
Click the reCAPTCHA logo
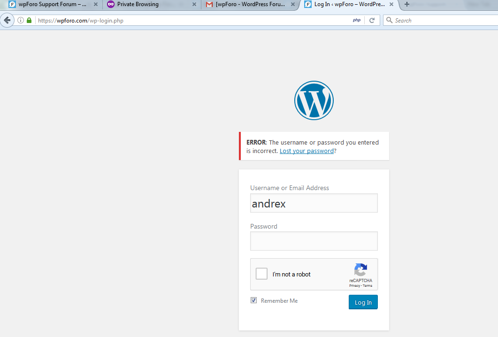(360, 270)
